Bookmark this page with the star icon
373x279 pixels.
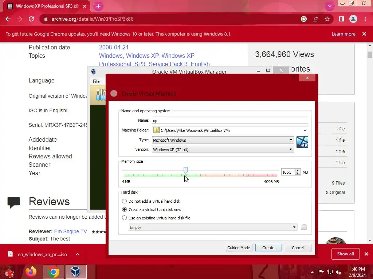pos(327,19)
